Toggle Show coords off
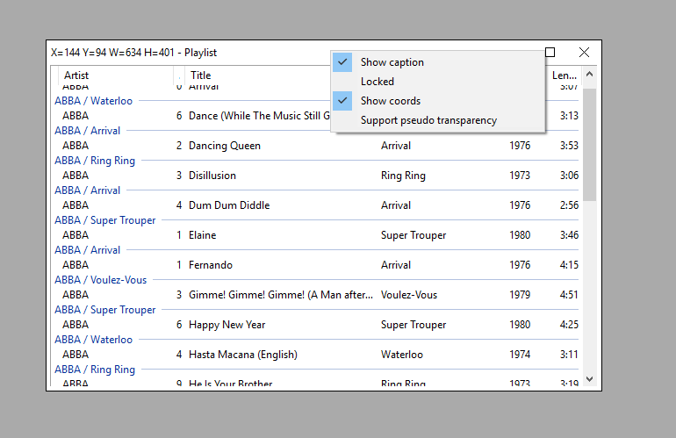Screen dimensions: 676x438 [390, 101]
